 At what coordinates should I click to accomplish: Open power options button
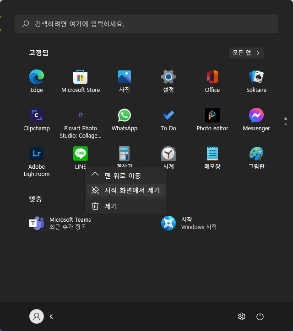(x=260, y=316)
